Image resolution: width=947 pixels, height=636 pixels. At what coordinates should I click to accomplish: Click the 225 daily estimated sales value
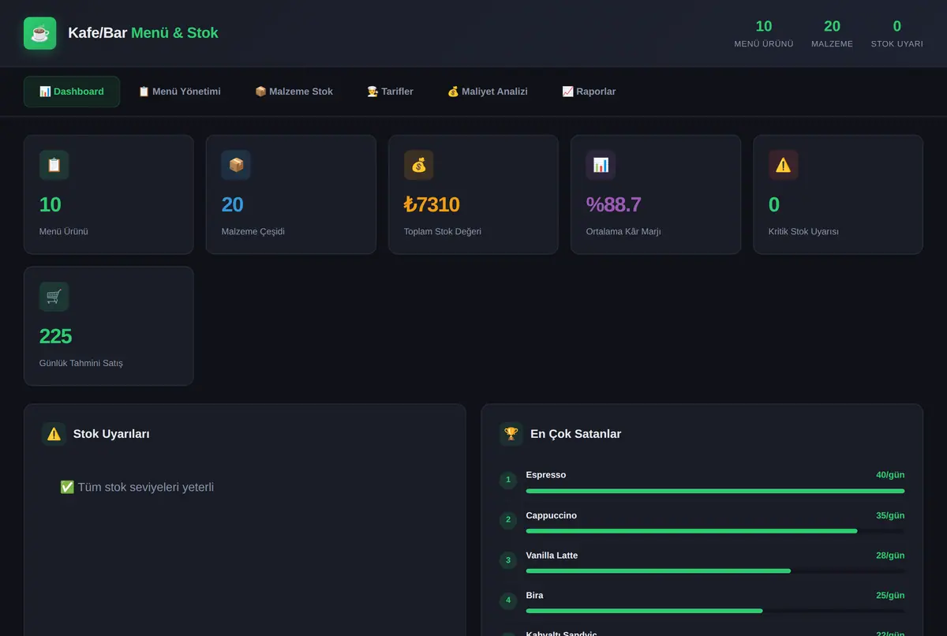[x=55, y=336]
